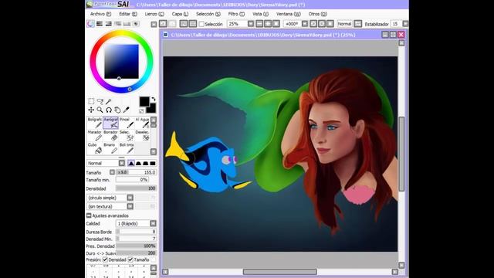Screen dimensions: 494x278
Task: Open the Archivo menu
Action: point(100,14)
